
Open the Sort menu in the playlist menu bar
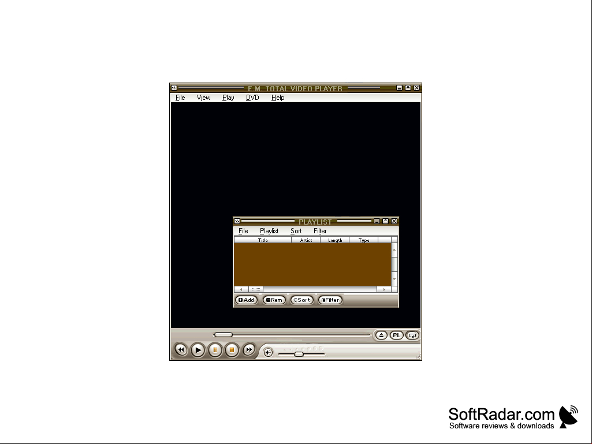(296, 231)
